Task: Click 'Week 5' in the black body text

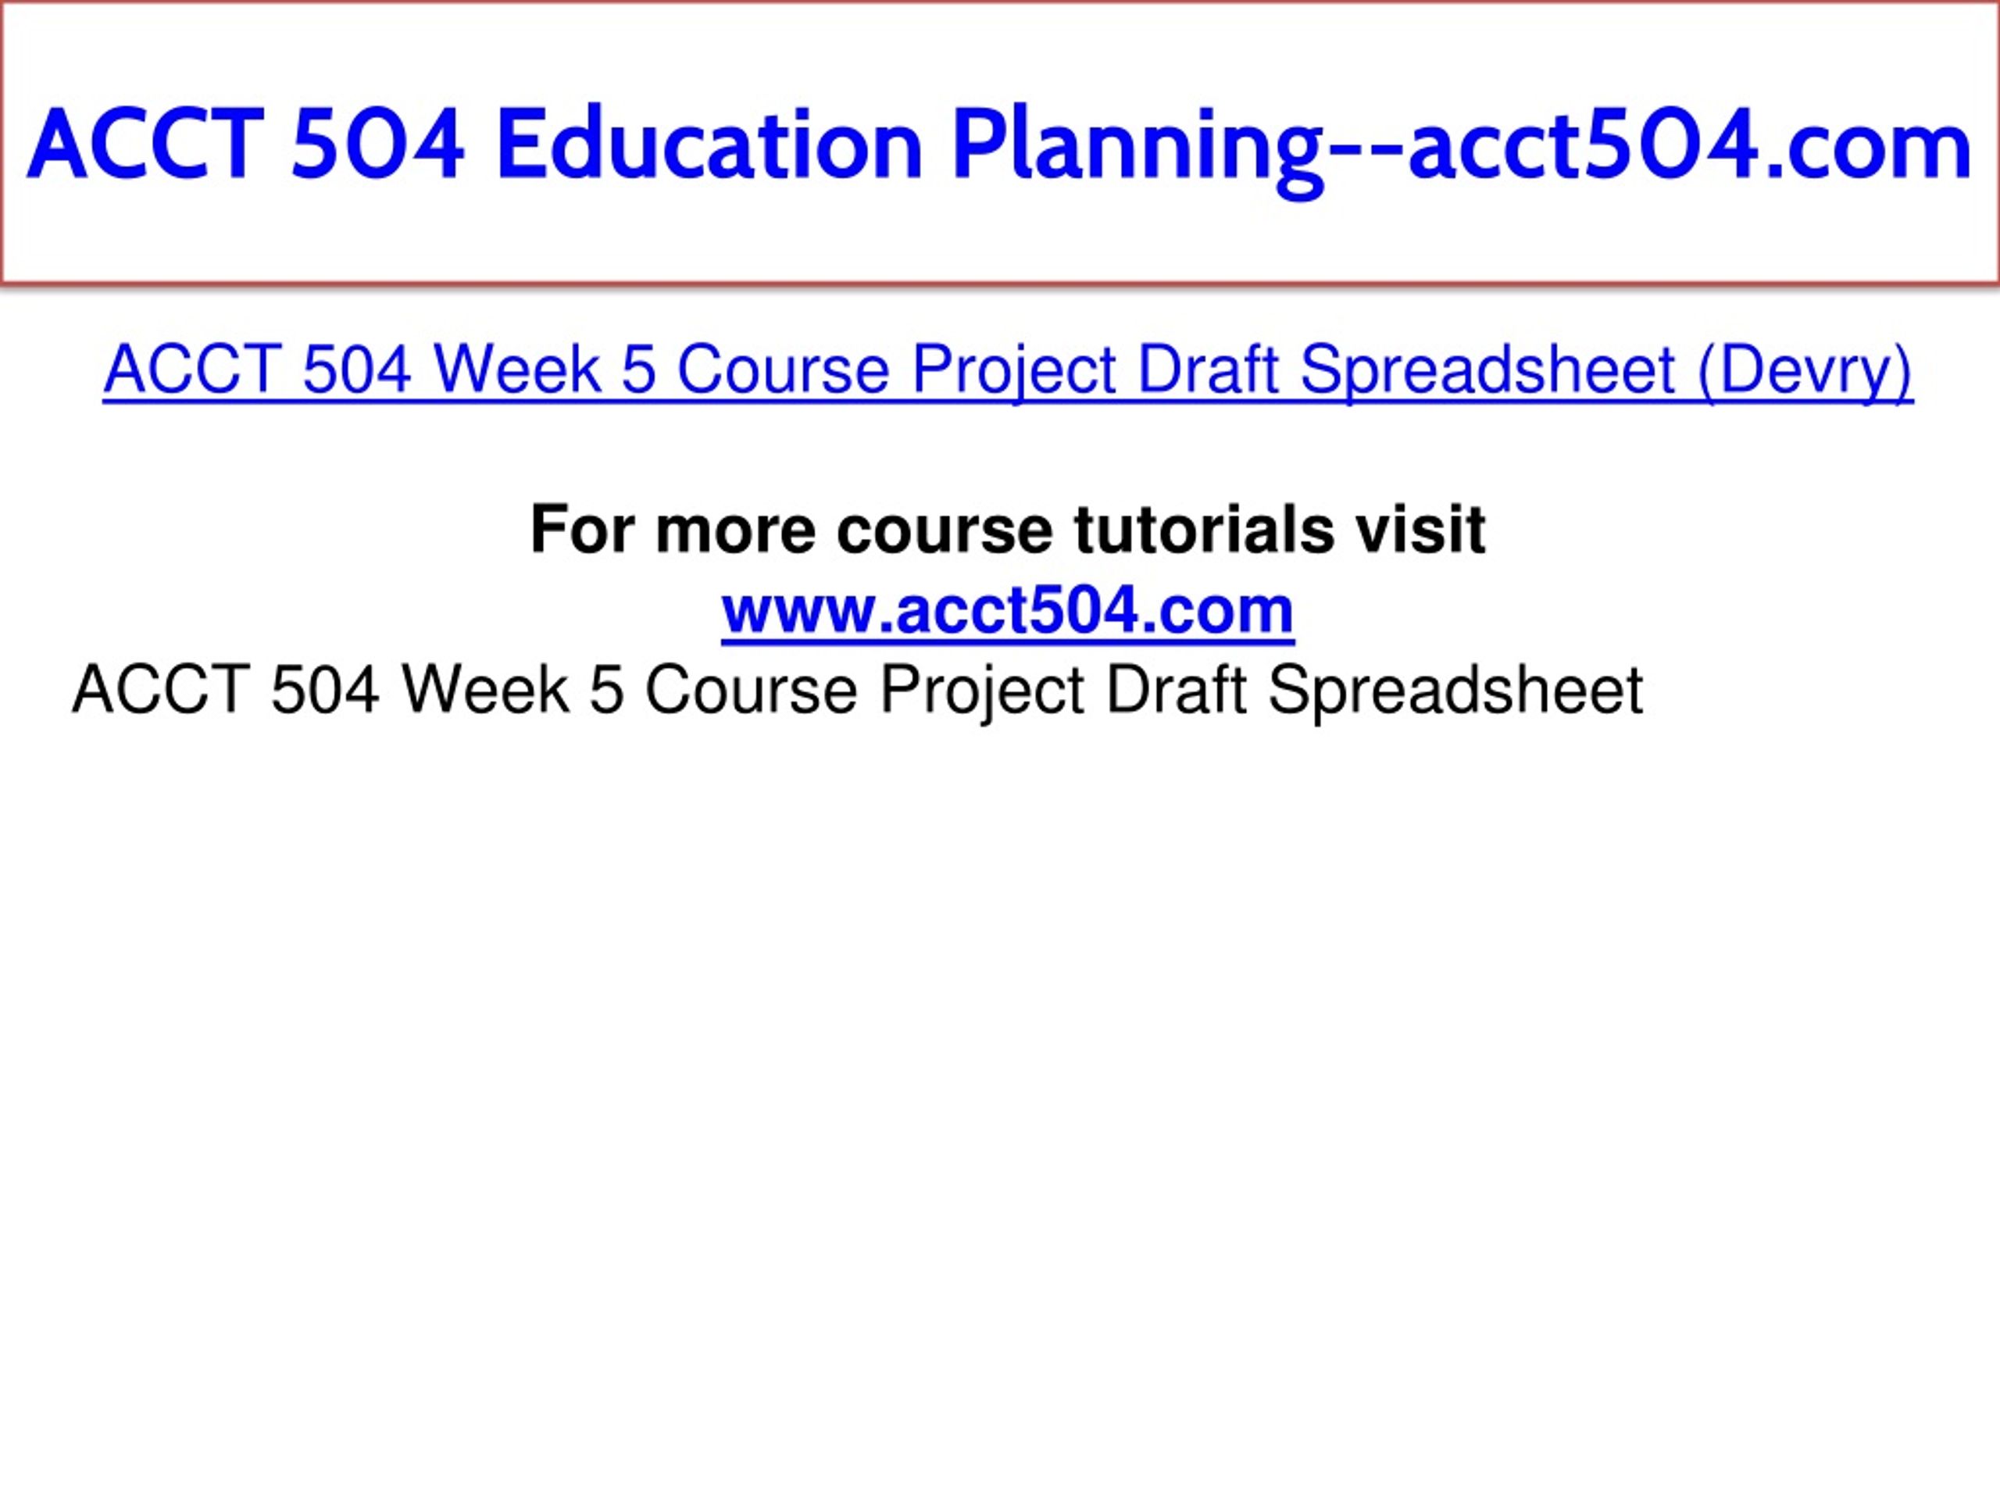Action: 512,690
